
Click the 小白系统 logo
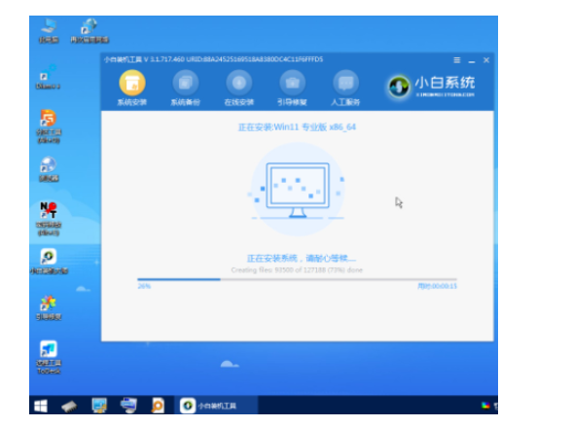click(x=431, y=87)
